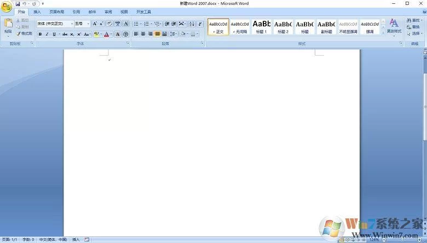Decrease paragraph indent
This screenshot has height=243, width=427.
[167, 24]
